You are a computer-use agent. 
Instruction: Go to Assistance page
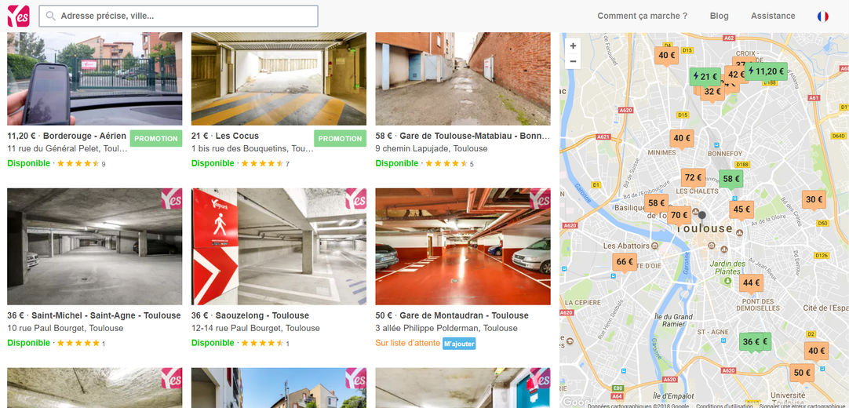(x=773, y=16)
